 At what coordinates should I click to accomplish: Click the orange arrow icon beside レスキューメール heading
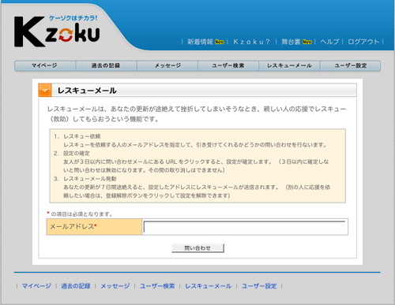click(45, 91)
